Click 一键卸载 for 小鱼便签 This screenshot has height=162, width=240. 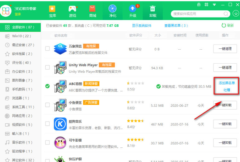[225, 105]
